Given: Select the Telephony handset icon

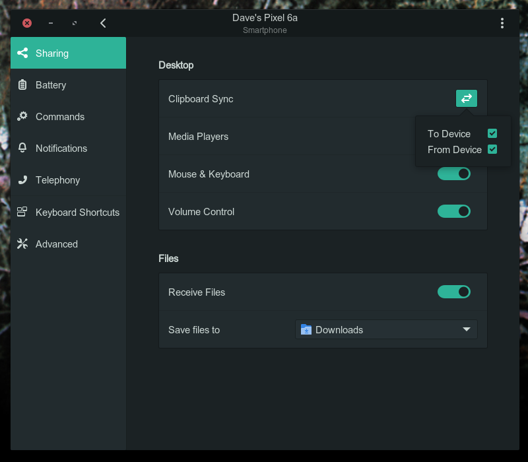Looking at the screenshot, I should coord(22,180).
